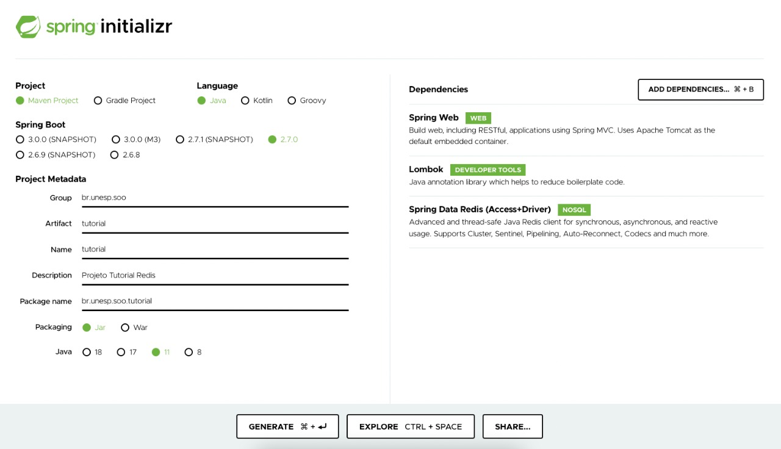Edit the Description field text

click(215, 275)
